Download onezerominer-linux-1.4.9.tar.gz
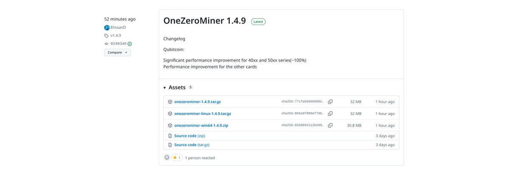Viewport: 509px width, 172px height. point(202,114)
